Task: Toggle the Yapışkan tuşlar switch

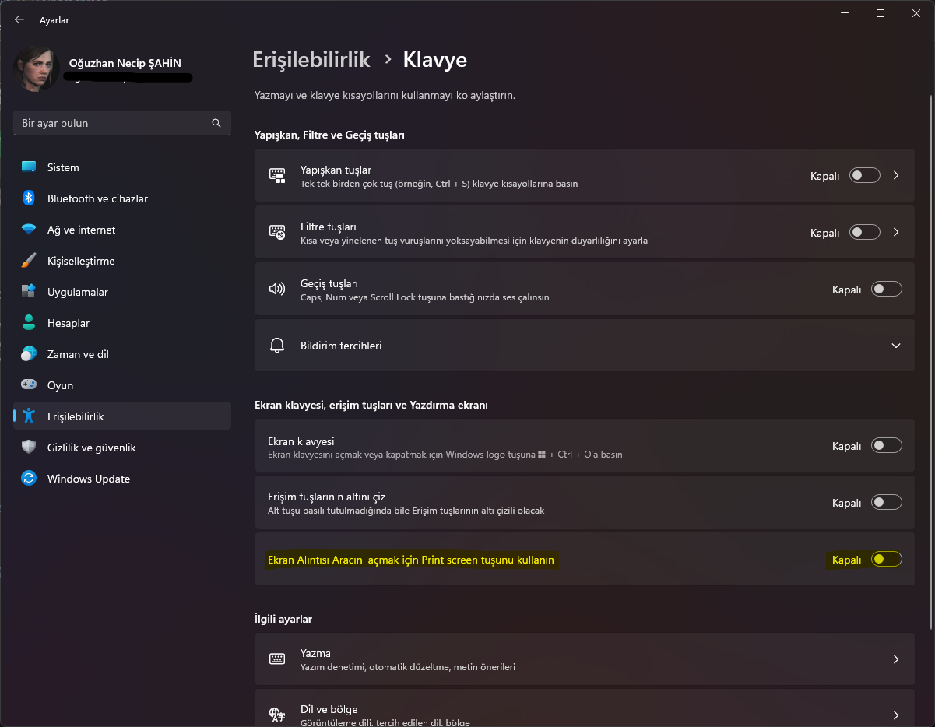Action: [865, 176]
